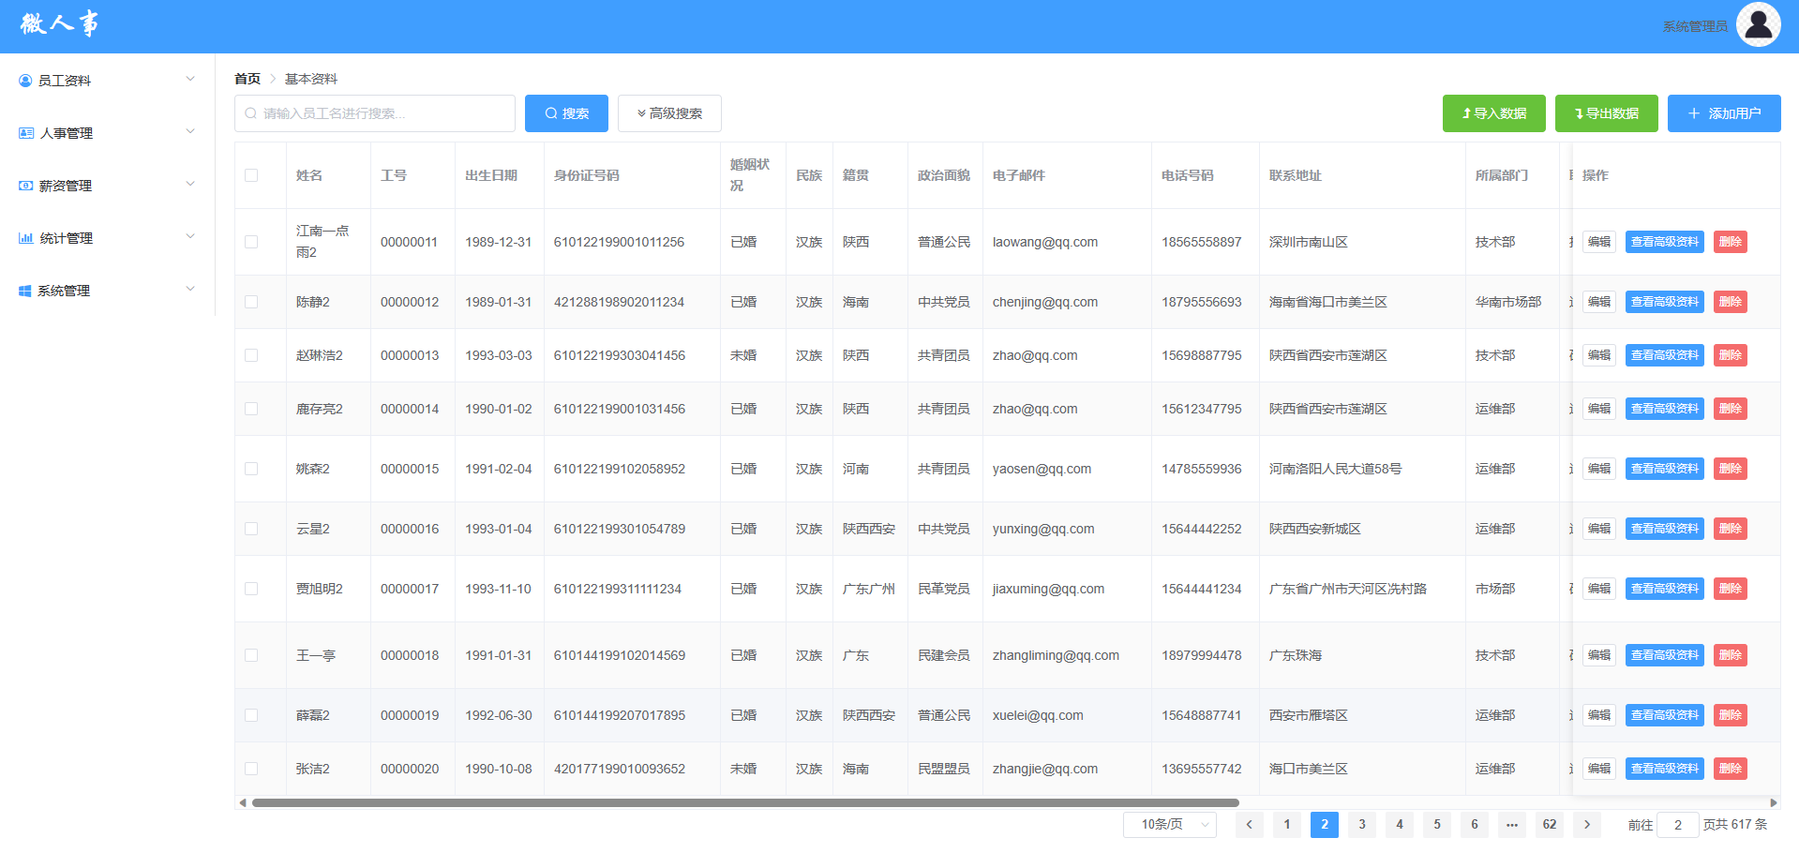Go to page 1
The image size is (1799, 868).
click(1286, 825)
